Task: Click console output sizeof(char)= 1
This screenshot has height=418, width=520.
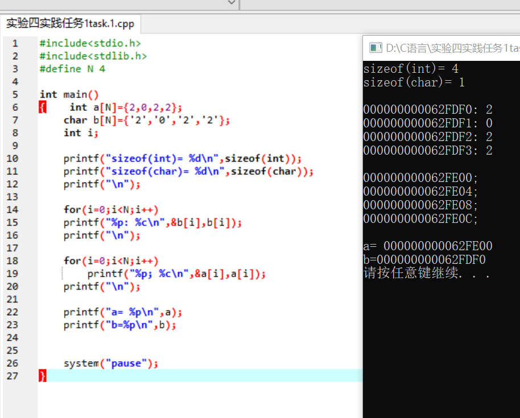Action: 414,82
